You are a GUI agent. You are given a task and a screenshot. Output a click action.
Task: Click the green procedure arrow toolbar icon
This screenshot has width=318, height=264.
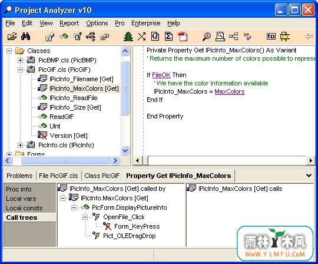64,37
